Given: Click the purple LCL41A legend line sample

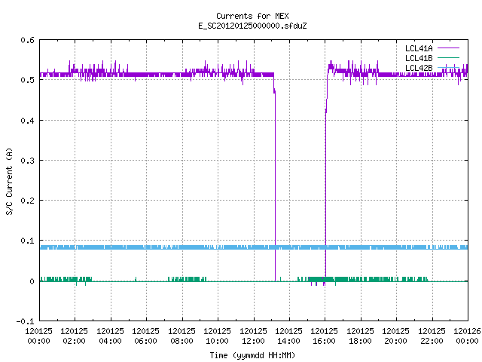Looking at the screenshot, I should [x=448, y=48].
